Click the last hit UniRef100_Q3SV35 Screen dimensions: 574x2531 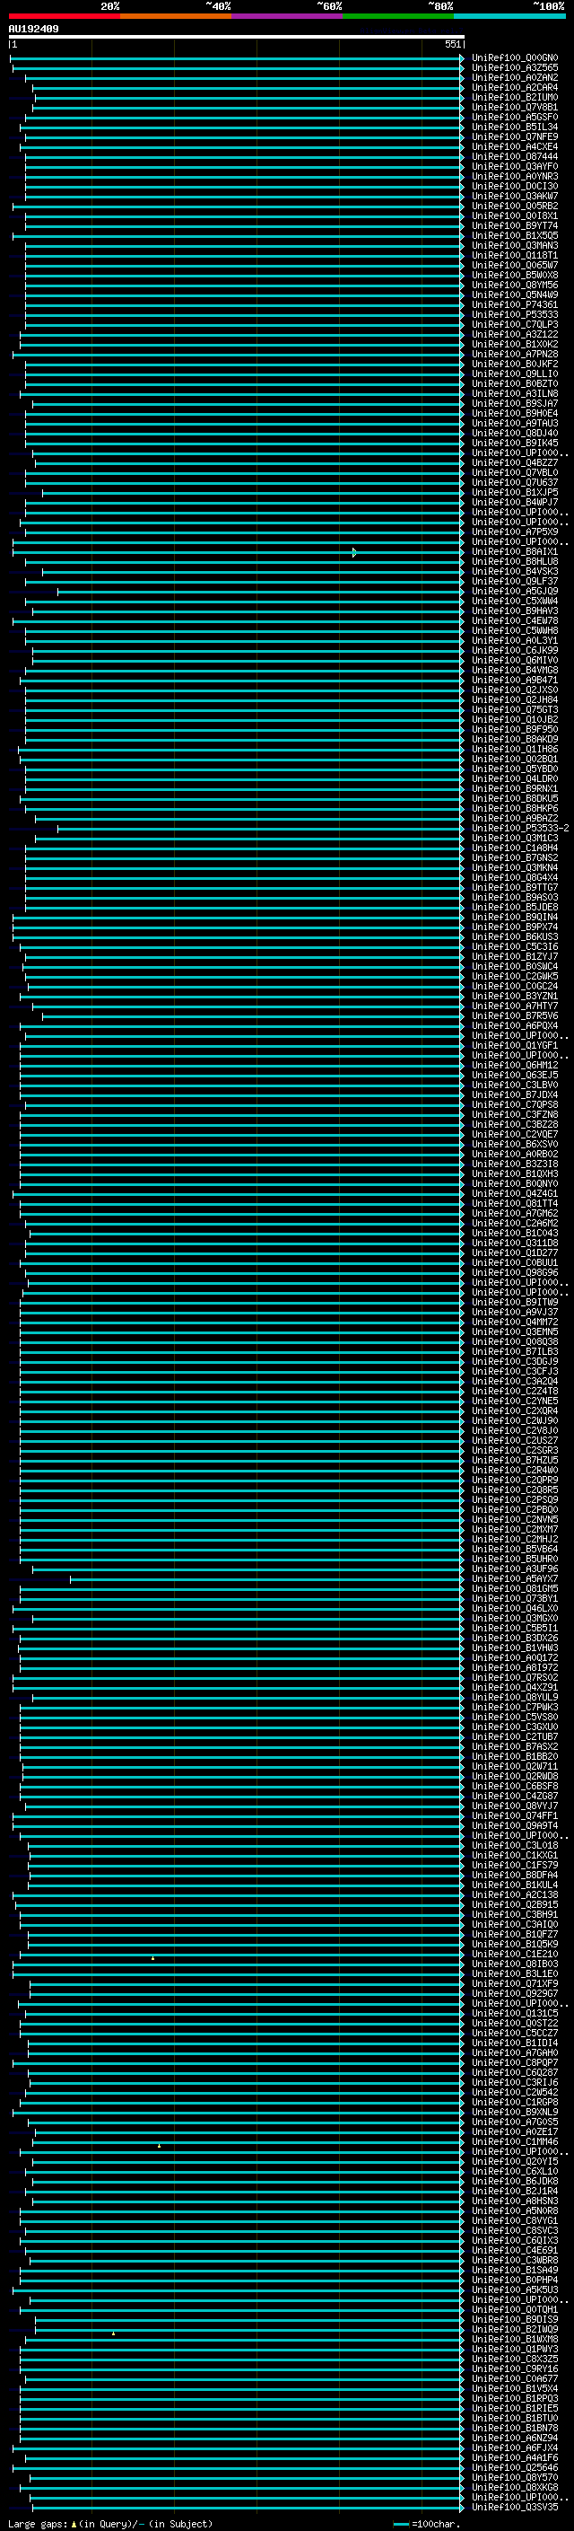(515, 2508)
